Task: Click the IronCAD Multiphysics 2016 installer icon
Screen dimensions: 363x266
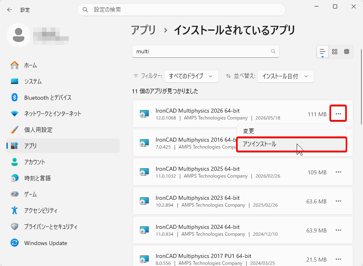Action: tap(144, 143)
